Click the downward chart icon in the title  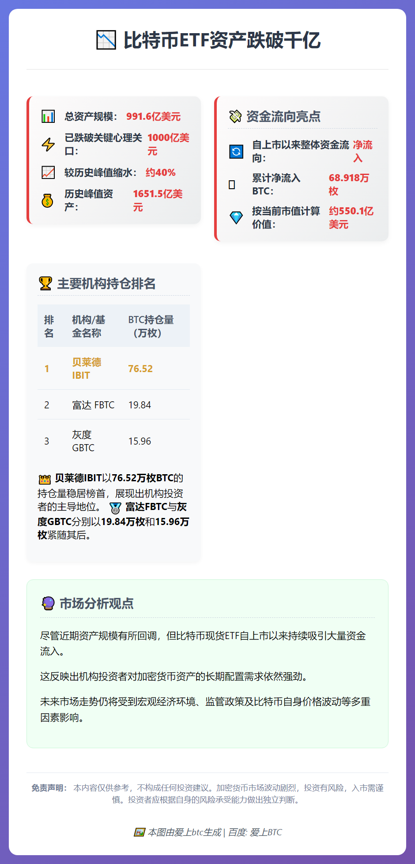click(x=106, y=40)
